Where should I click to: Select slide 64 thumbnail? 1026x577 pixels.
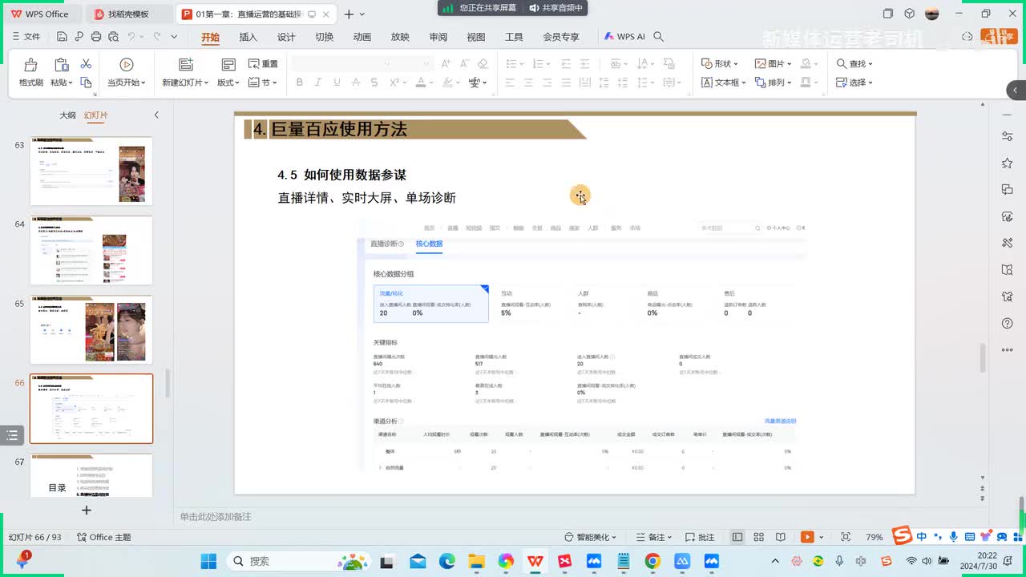click(x=91, y=250)
